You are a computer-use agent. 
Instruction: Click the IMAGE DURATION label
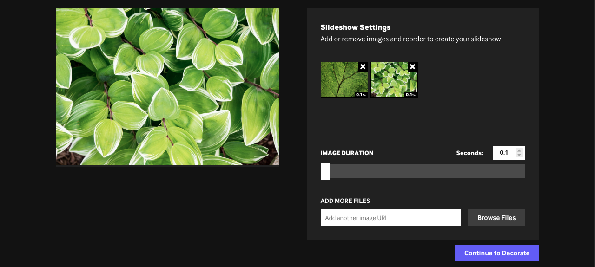coord(347,153)
